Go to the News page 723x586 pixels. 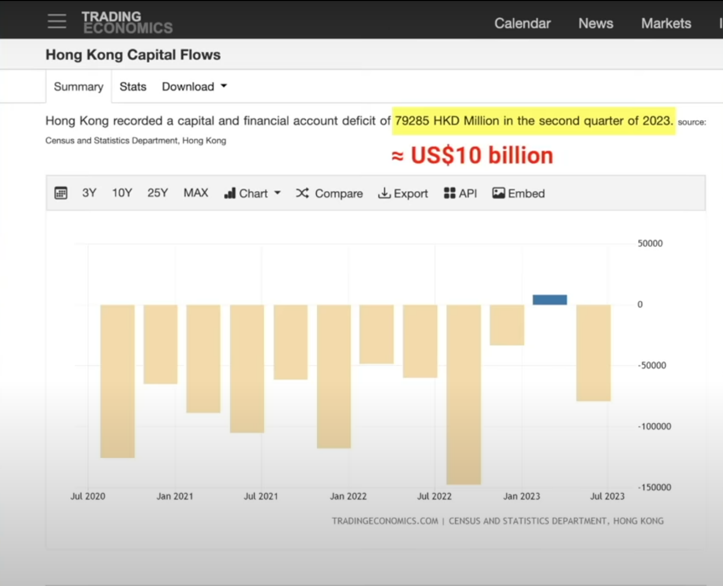(596, 23)
